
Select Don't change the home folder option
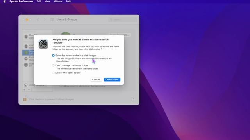[x=53, y=65]
